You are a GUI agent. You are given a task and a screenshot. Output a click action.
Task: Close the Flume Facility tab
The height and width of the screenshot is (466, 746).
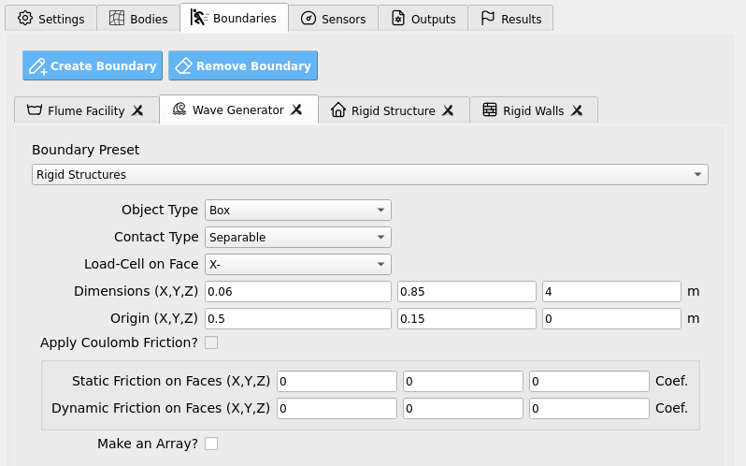pyautogui.click(x=137, y=110)
